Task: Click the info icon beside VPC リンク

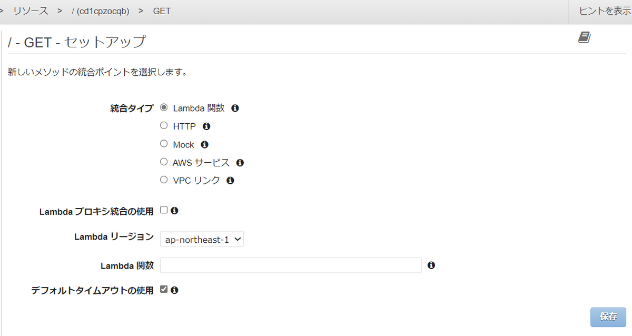Action: pyautogui.click(x=230, y=180)
